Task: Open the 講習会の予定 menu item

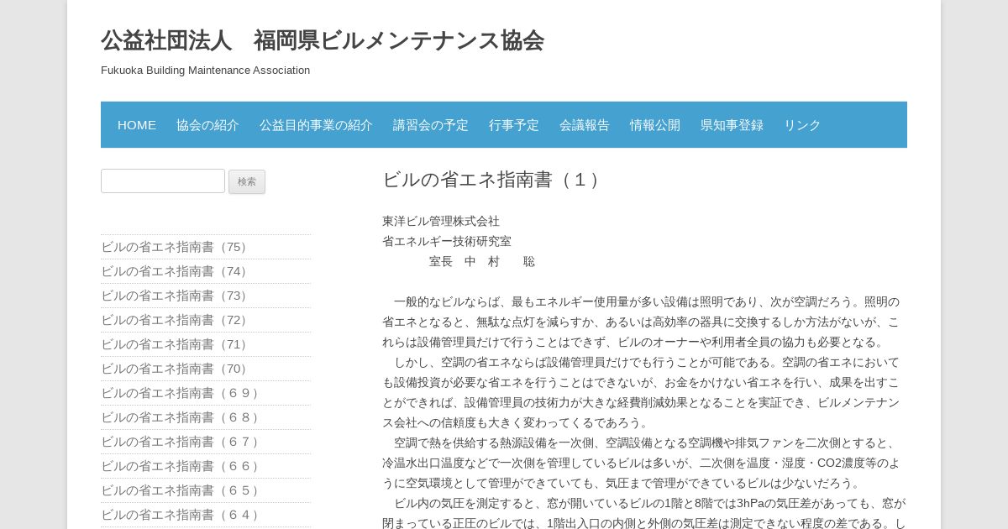Action: click(x=431, y=125)
